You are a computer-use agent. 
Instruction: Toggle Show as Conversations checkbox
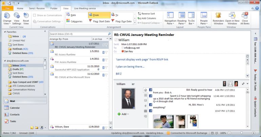(x=35, y=15)
